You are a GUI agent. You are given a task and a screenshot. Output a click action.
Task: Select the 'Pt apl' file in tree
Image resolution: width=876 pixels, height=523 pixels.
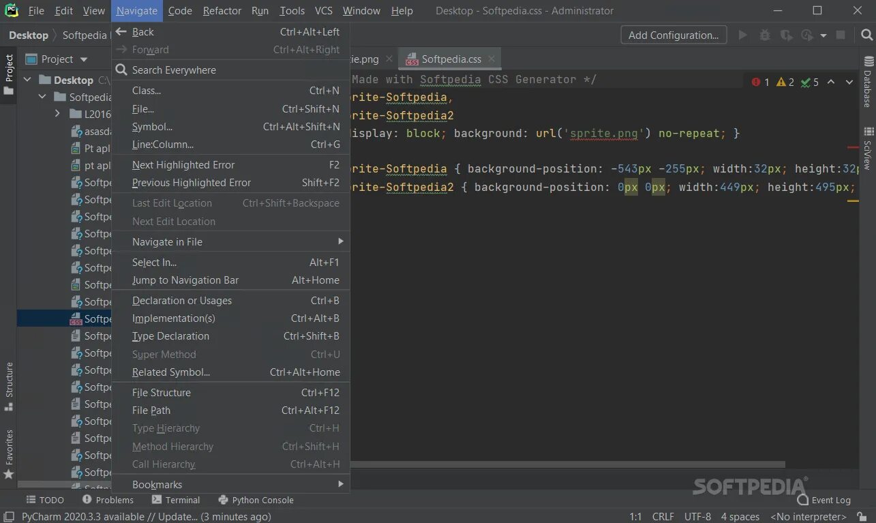click(91, 148)
